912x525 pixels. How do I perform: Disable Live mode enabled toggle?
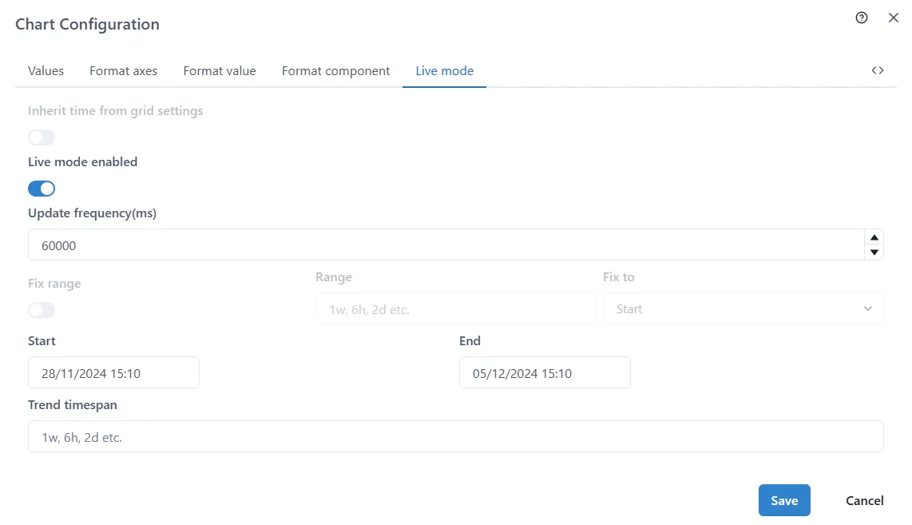click(42, 188)
